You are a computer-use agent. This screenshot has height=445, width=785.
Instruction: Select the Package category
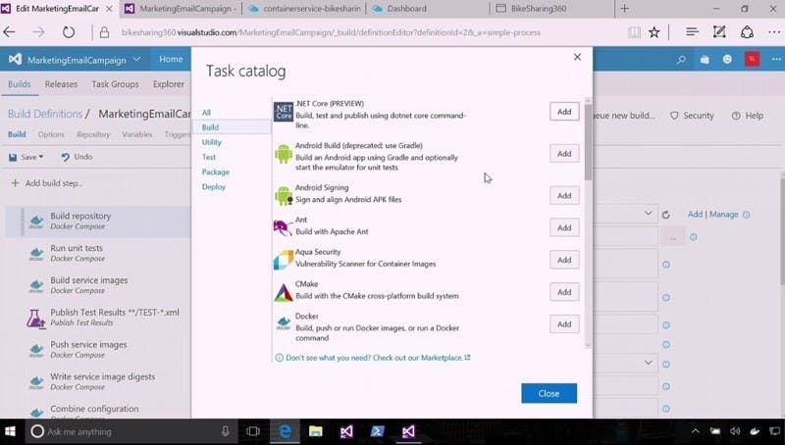[x=216, y=172]
